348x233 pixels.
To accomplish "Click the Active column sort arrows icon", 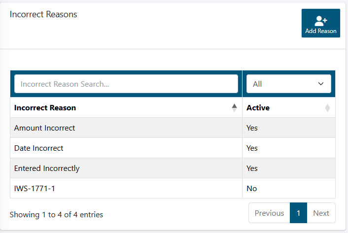I will pyautogui.click(x=327, y=107).
